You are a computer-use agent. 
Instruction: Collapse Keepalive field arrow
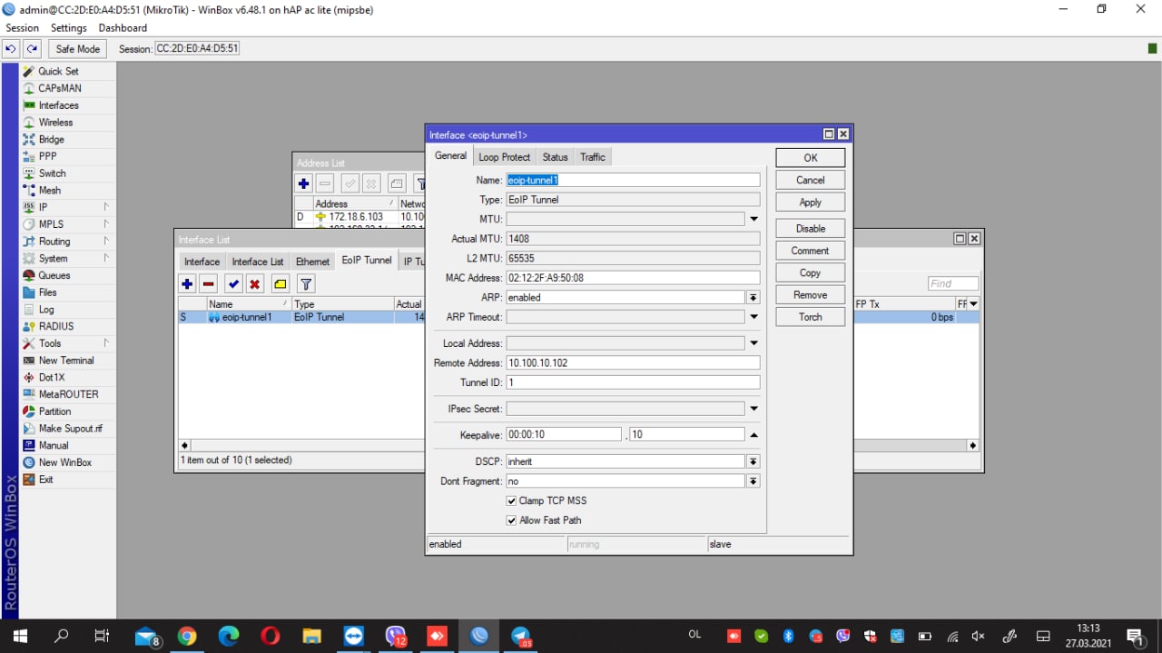click(753, 435)
